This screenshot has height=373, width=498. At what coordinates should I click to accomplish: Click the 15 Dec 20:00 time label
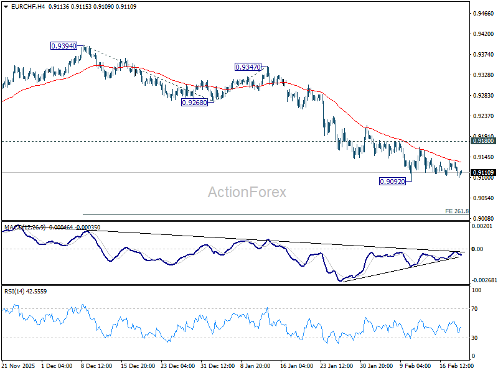pos(138,366)
